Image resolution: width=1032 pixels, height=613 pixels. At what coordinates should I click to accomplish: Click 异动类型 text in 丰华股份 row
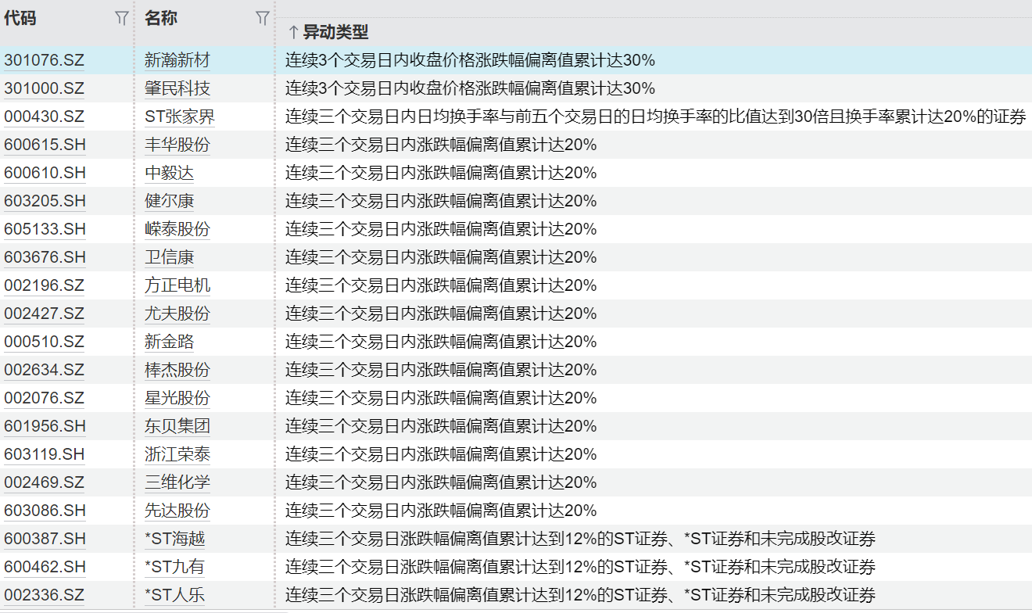coord(441,145)
